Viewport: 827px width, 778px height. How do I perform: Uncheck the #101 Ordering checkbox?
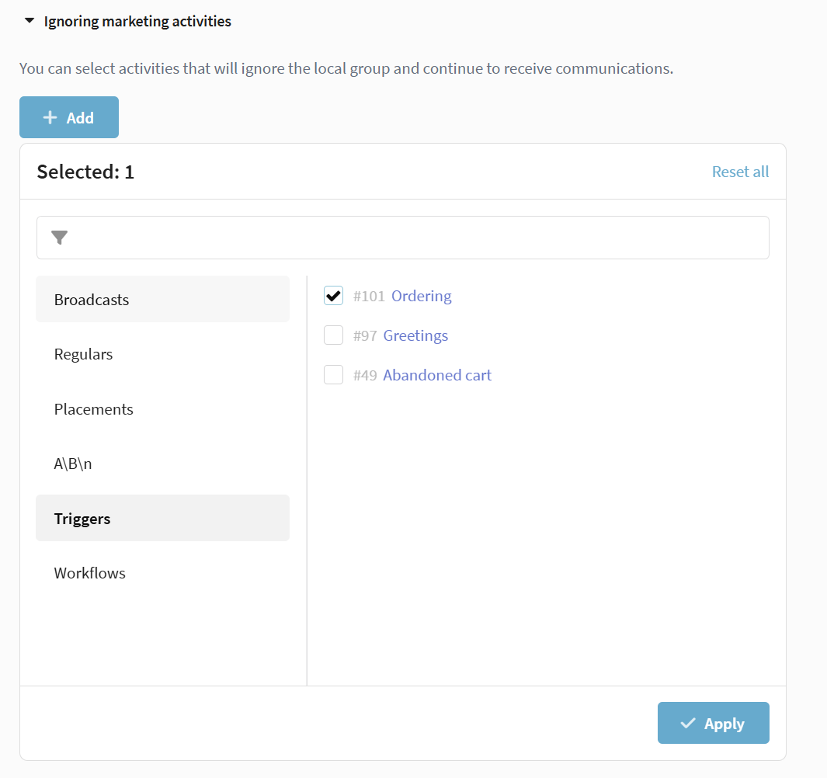coord(334,296)
